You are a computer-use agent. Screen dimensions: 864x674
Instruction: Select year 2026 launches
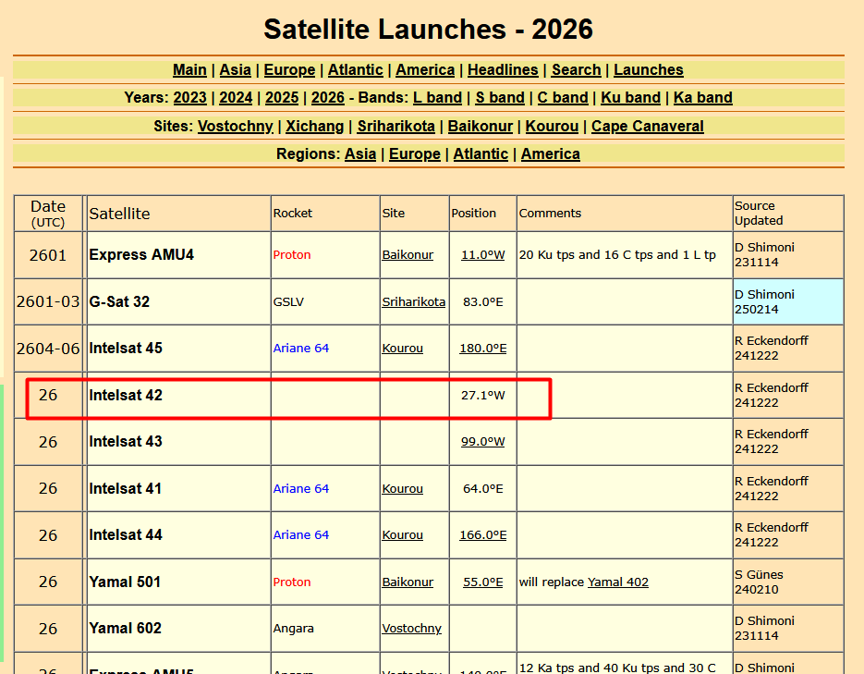[328, 98]
